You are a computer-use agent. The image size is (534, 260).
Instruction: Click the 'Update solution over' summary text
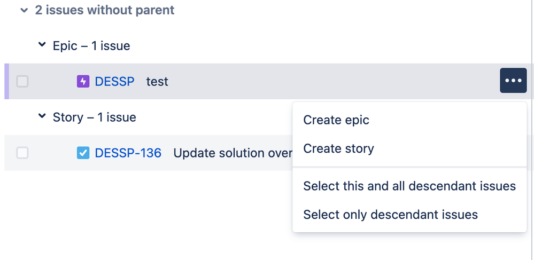[233, 153]
